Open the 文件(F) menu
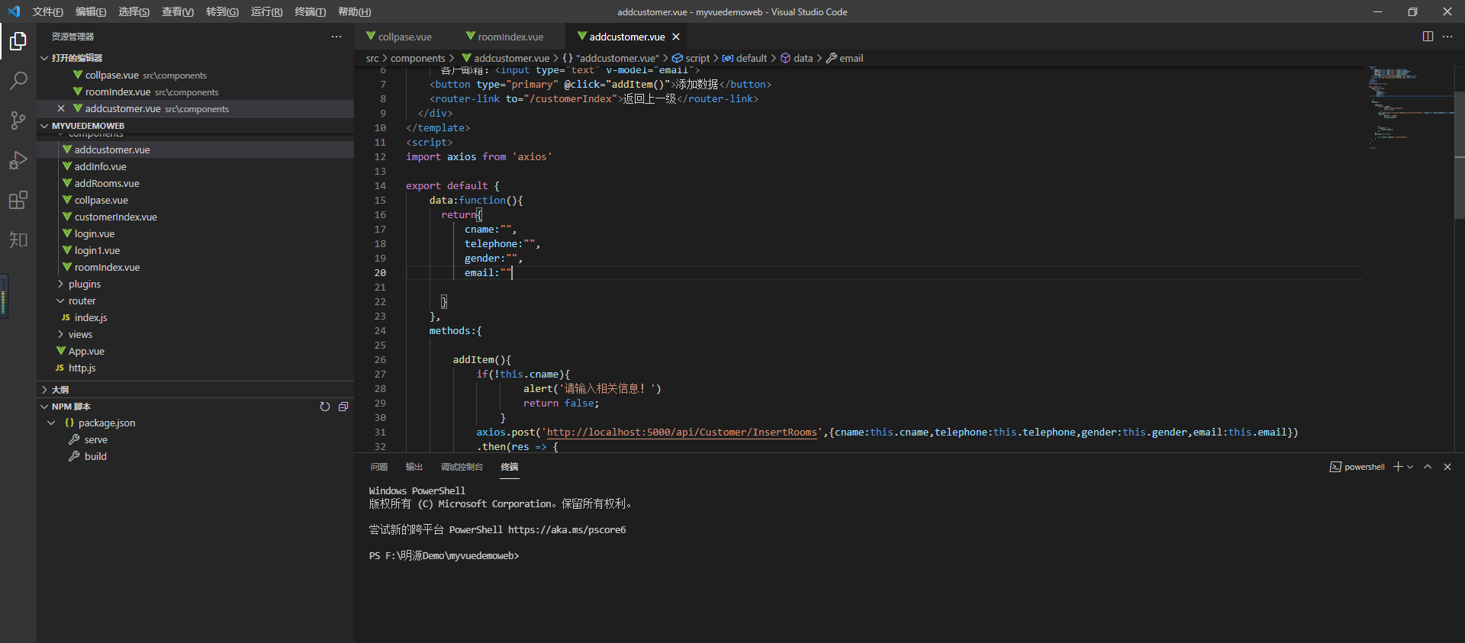 pos(48,11)
